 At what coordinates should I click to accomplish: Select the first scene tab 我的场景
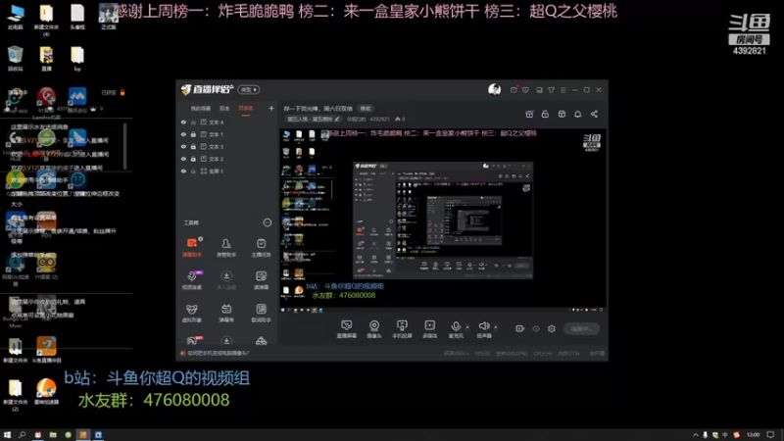201,109
